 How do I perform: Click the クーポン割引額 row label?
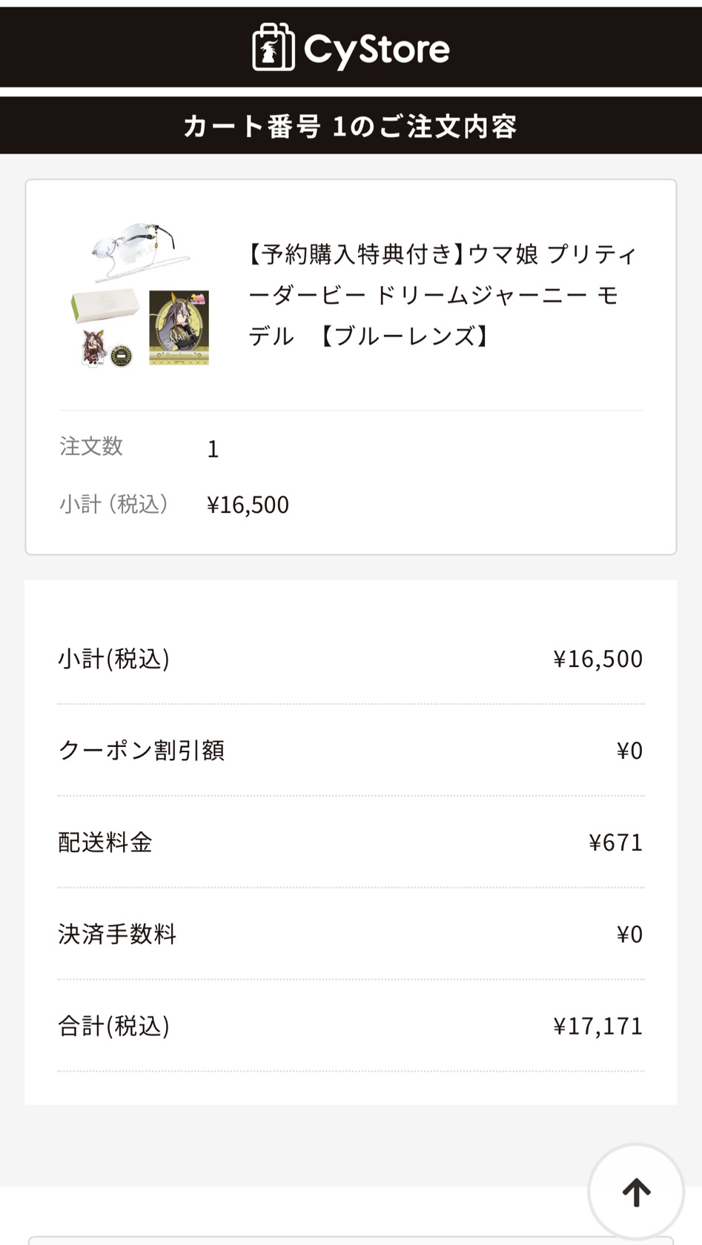pos(141,750)
